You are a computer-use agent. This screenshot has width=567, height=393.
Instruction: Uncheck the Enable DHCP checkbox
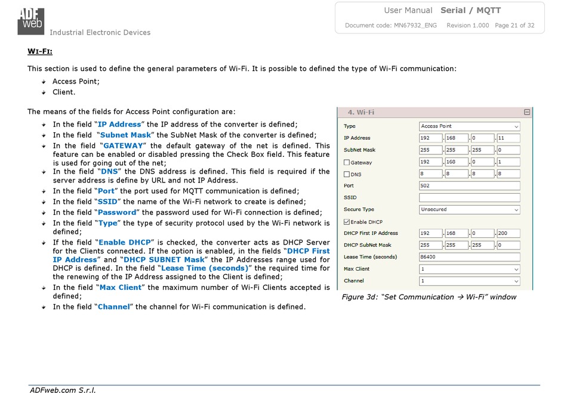(347, 222)
